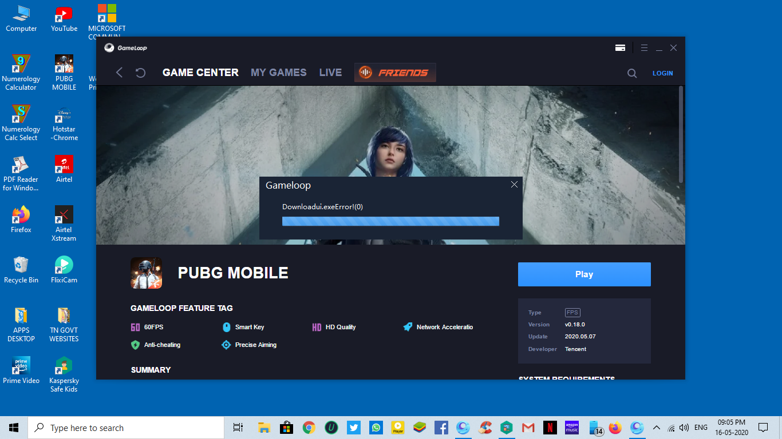Select the Kaspersky Safe Kids desktop icon
Viewport: 782px width, 439px height.
click(x=64, y=375)
